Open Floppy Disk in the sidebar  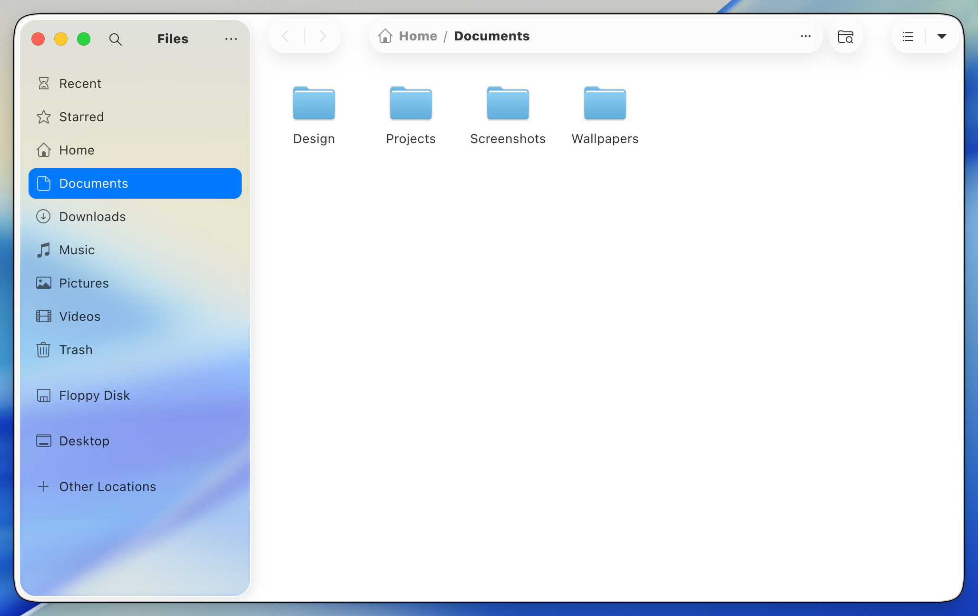135,395
